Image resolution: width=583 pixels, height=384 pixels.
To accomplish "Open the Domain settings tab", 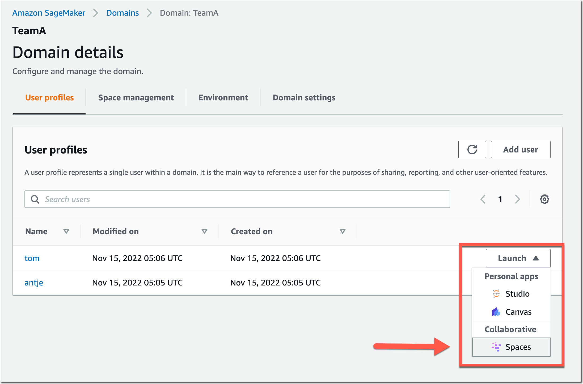I will (304, 97).
